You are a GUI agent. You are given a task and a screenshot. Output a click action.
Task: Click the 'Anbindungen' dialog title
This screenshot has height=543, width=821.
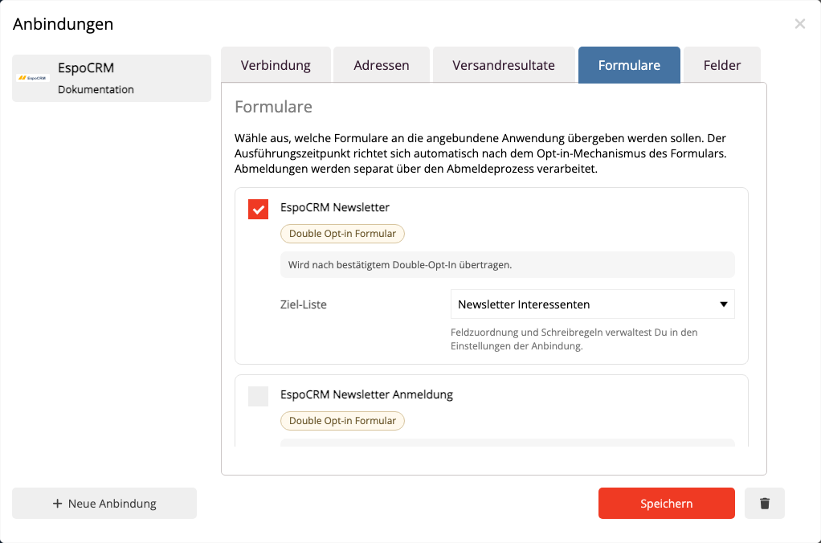tap(63, 24)
